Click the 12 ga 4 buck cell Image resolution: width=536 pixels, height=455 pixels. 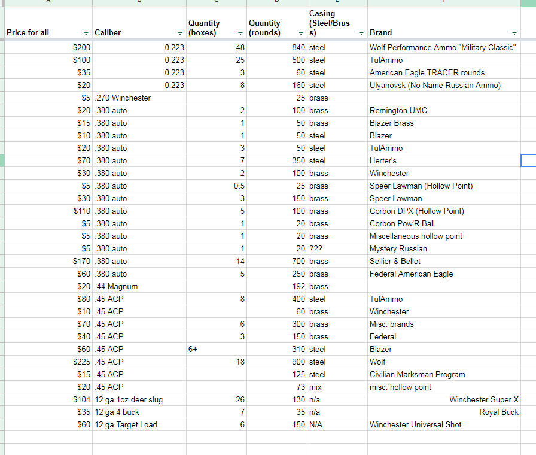(139, 412)
